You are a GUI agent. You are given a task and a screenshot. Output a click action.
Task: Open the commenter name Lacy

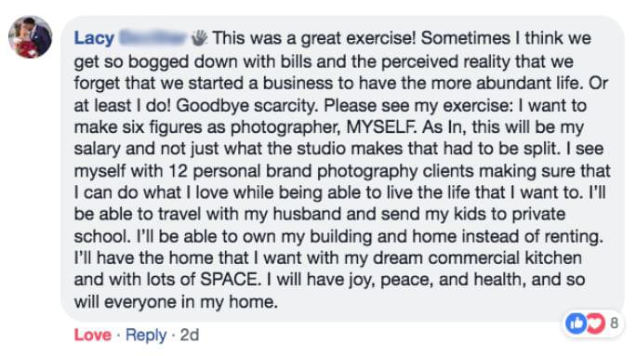pos(94,38)
